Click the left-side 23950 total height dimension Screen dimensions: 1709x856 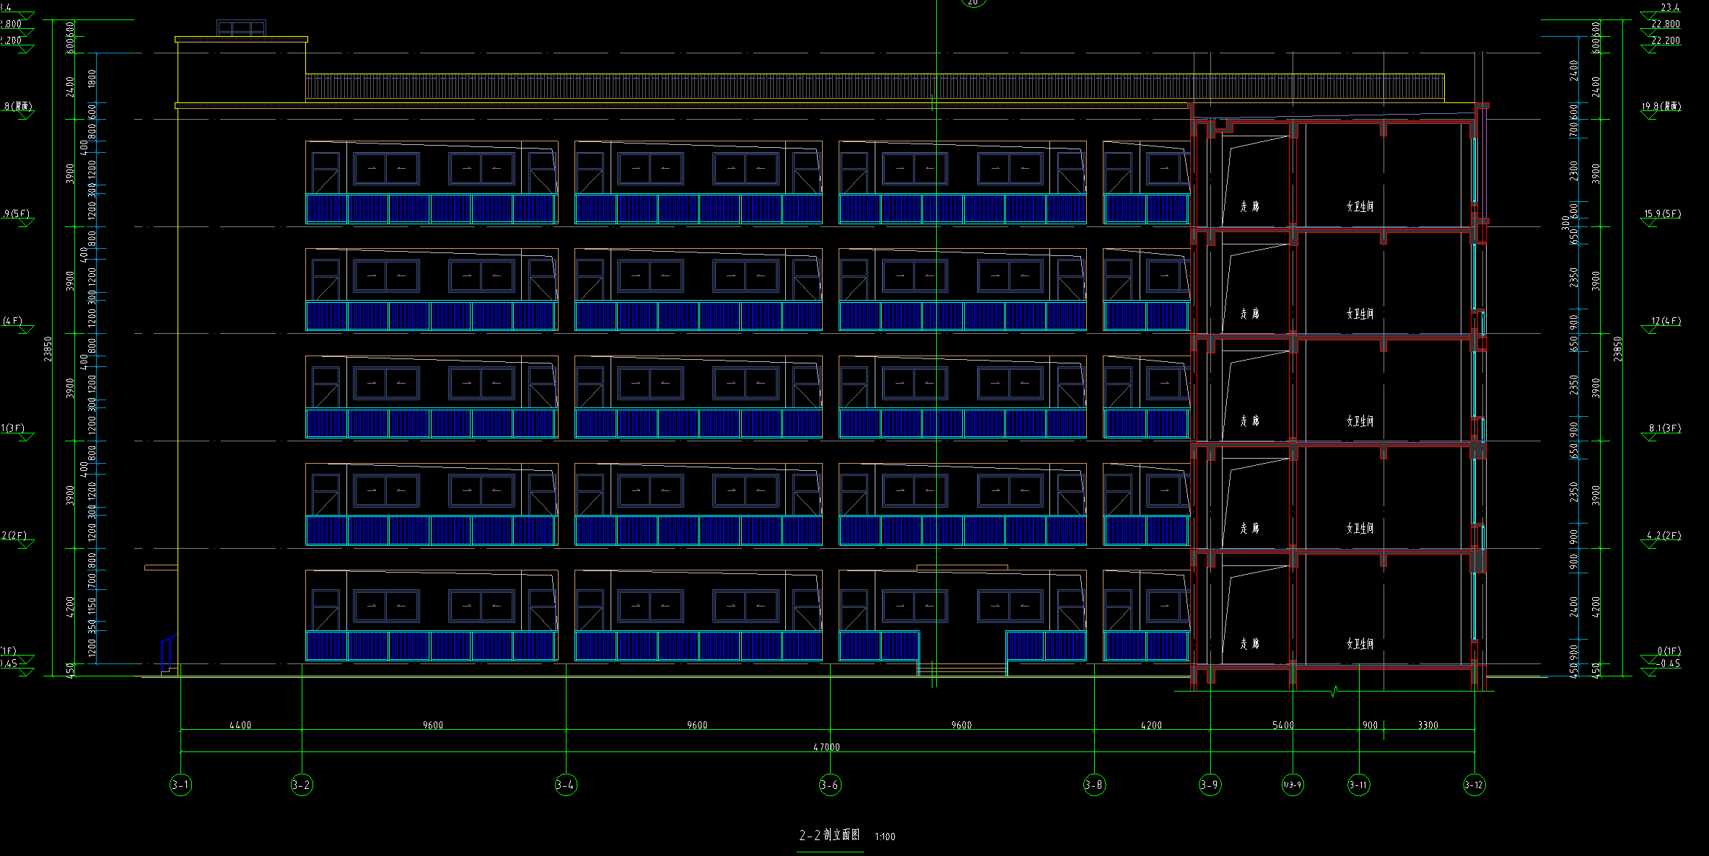pyautogui.click(x=48, y=349)
